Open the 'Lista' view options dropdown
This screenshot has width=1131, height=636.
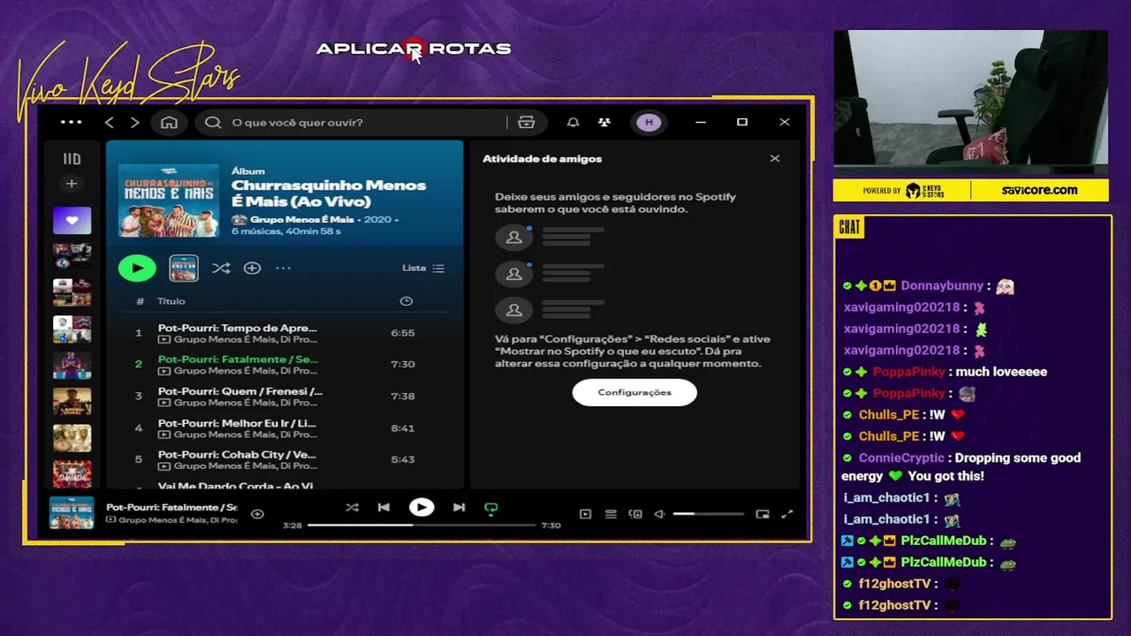(423, 268)
